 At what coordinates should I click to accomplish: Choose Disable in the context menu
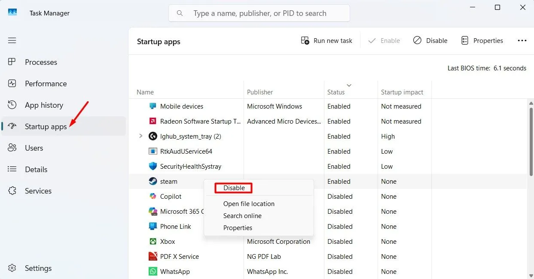click(234, 188)
